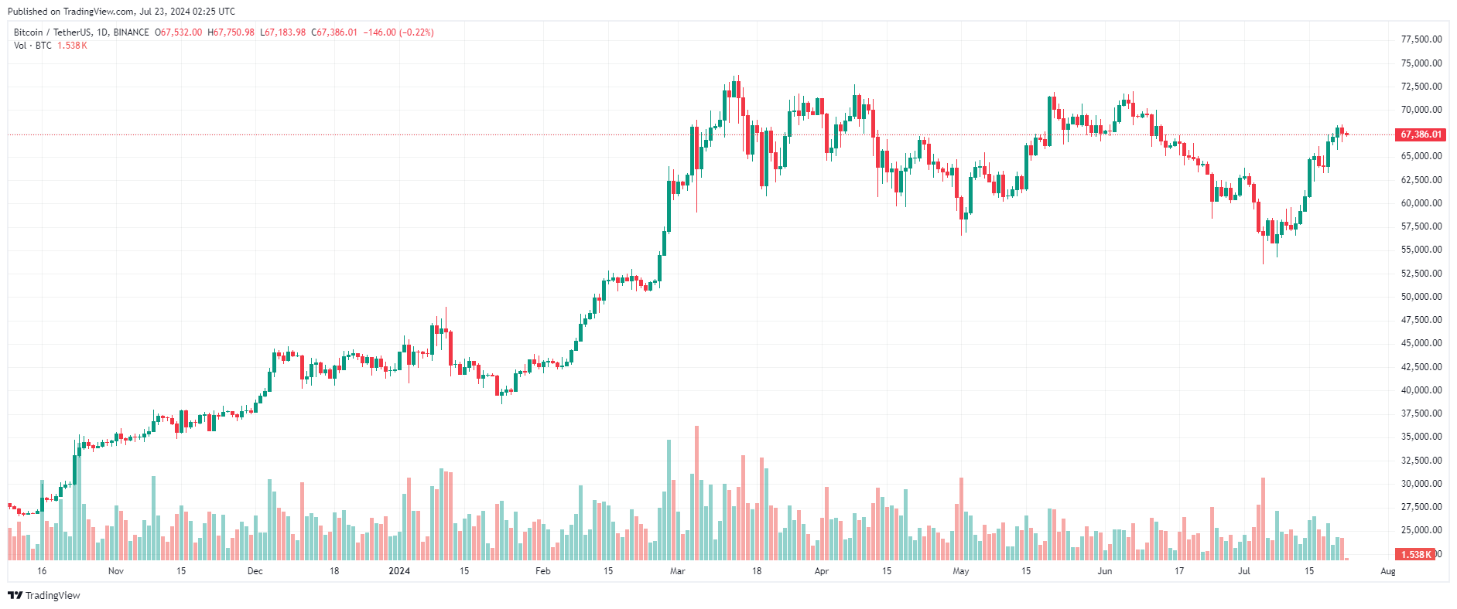The image size is (1457, 609).
Task: Click the red 67,386.01 current price tag
Action: click(x=1421, y=134)
